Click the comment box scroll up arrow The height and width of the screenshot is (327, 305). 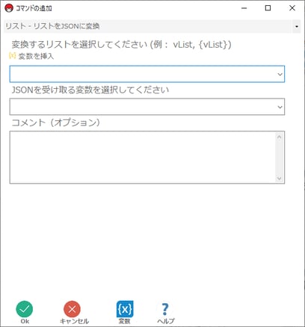click(280, 137)
